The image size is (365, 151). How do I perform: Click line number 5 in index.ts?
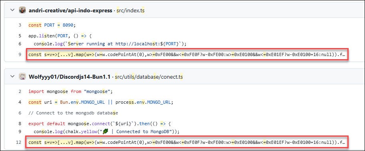point(20,36)
